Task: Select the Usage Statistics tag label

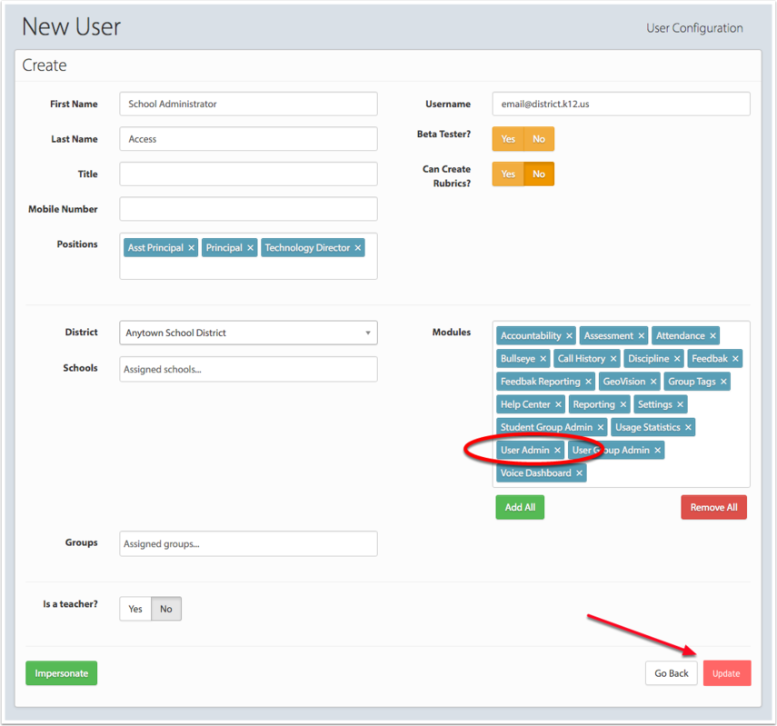Action: pyautogui.click(x=648, y=427)
